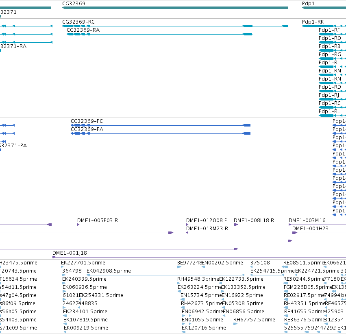This screenshot has height=334, width=346.
Task: Click EST RH49548.3prime
Action: point(198,279)
